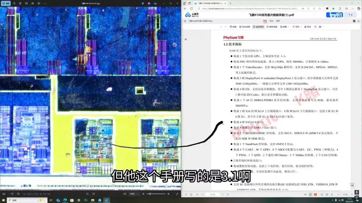
Task: Switch to the 批注 tab
Action: pyautogui.click(x=271, y=21)
